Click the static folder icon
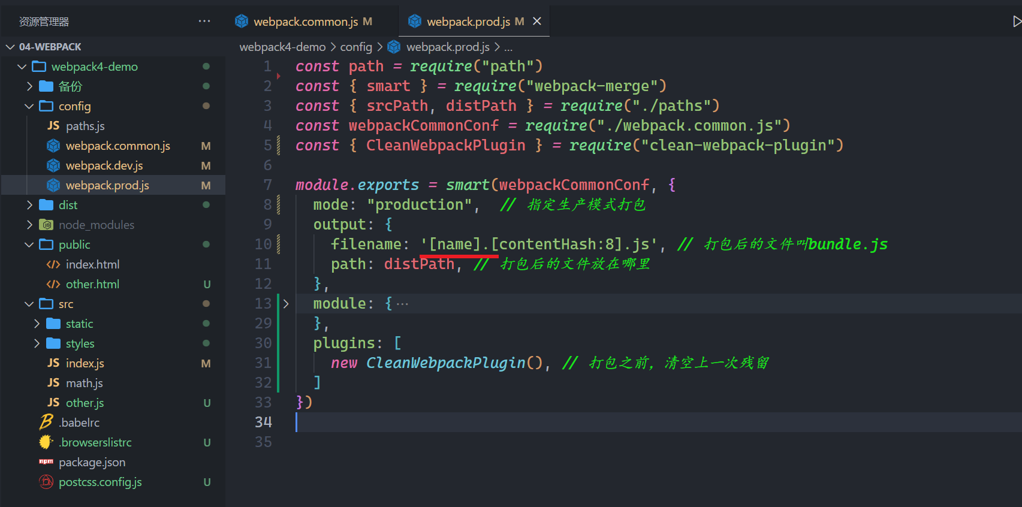Screen dimensions: 1022x507 tap(53, 324)
